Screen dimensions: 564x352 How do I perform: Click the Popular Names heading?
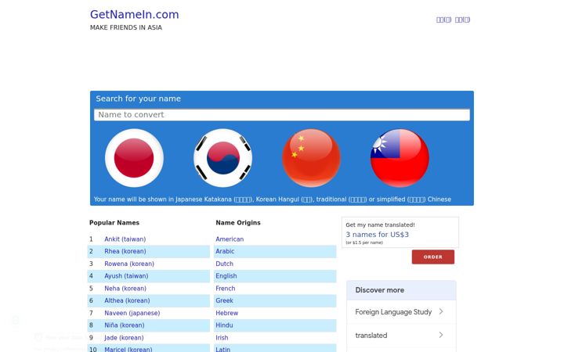pos(114,223)
